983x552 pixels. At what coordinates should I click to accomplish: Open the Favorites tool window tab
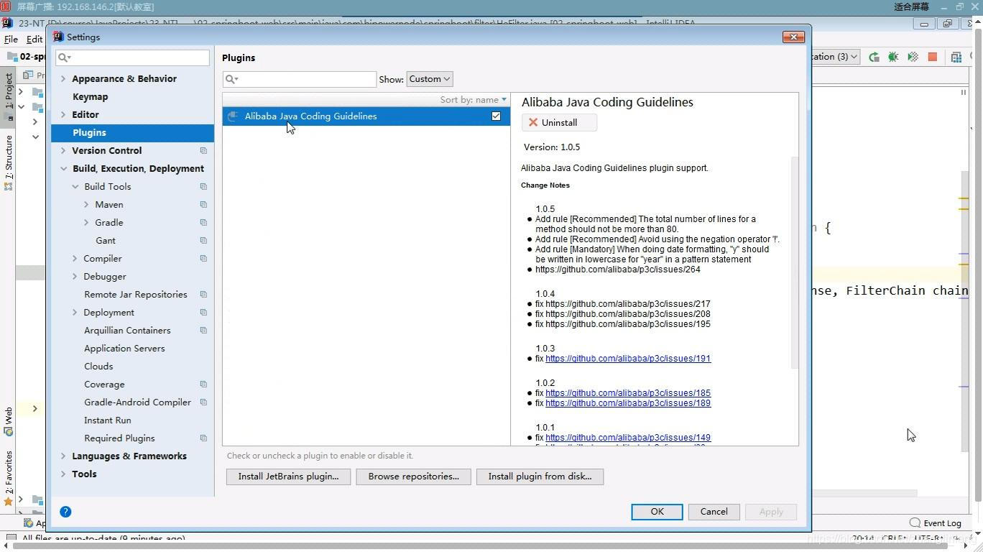(x=9, y=478)
